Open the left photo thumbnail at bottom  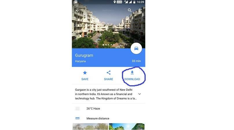[x=90, y=127]
